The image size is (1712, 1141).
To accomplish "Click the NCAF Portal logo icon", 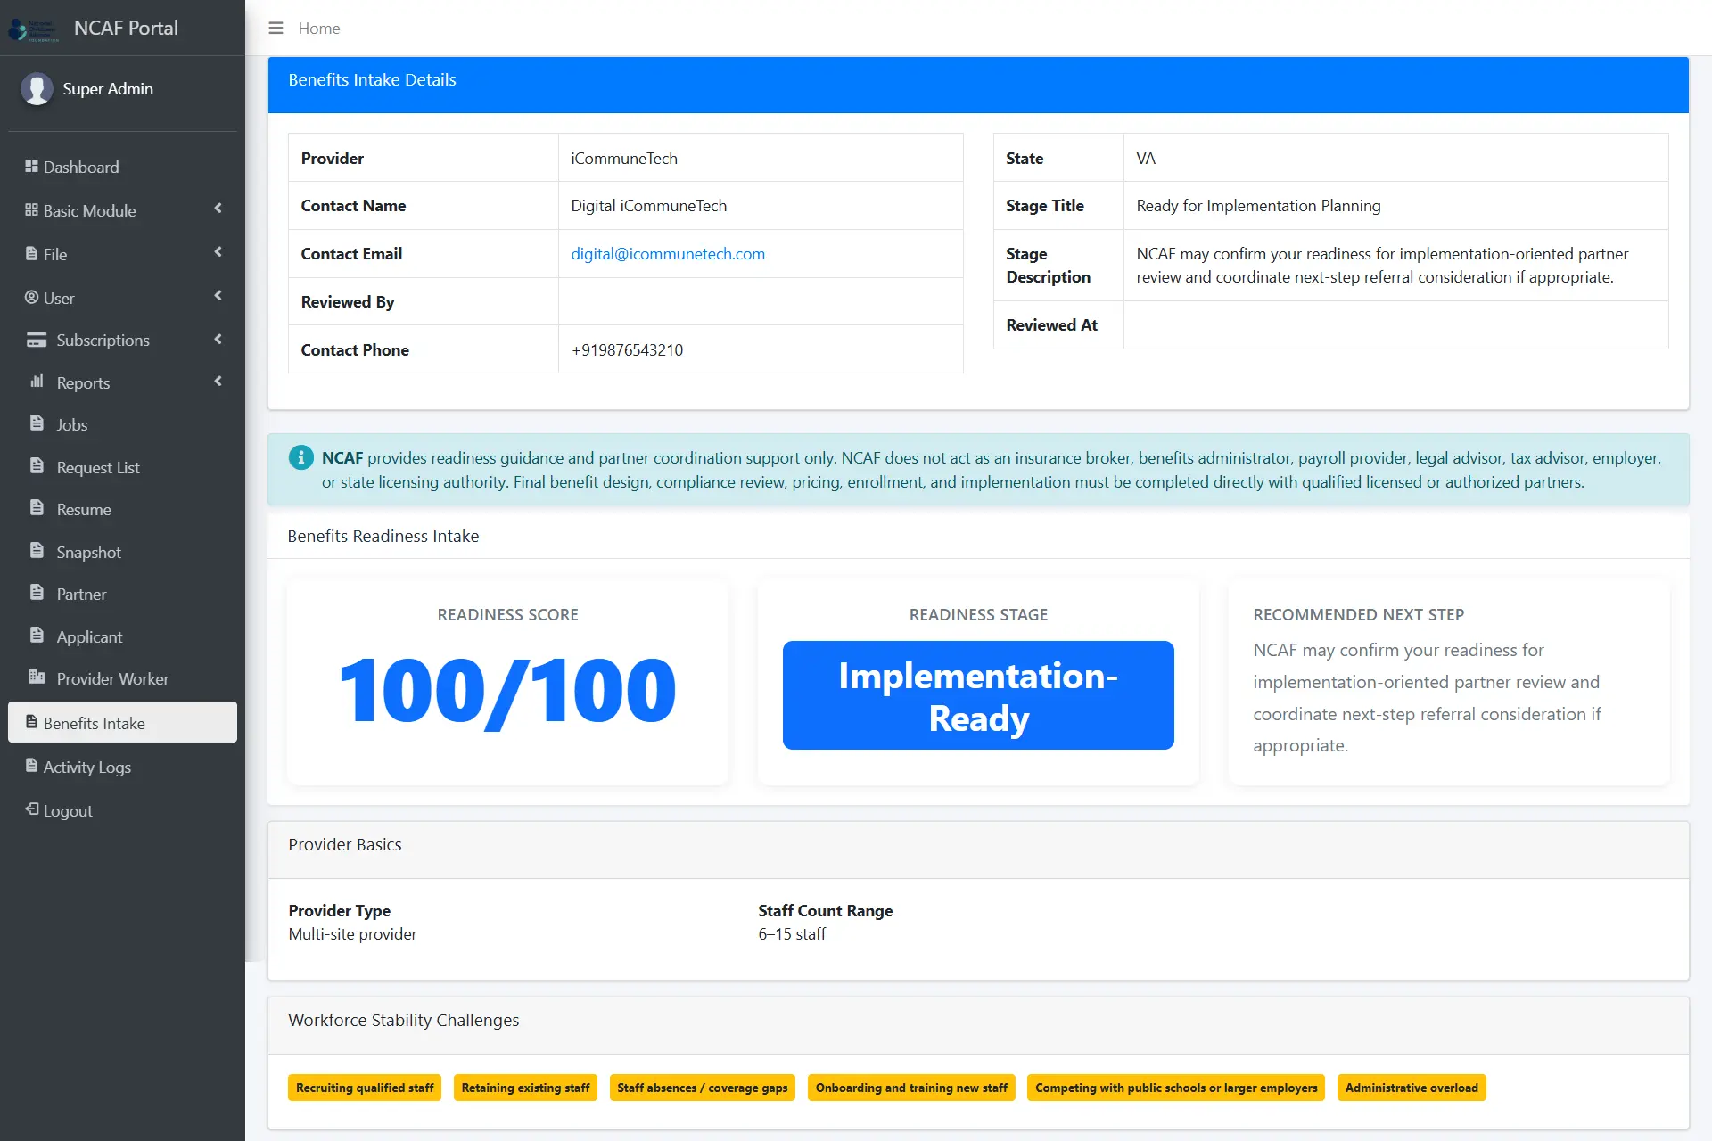I will click(x=34, y=29).
